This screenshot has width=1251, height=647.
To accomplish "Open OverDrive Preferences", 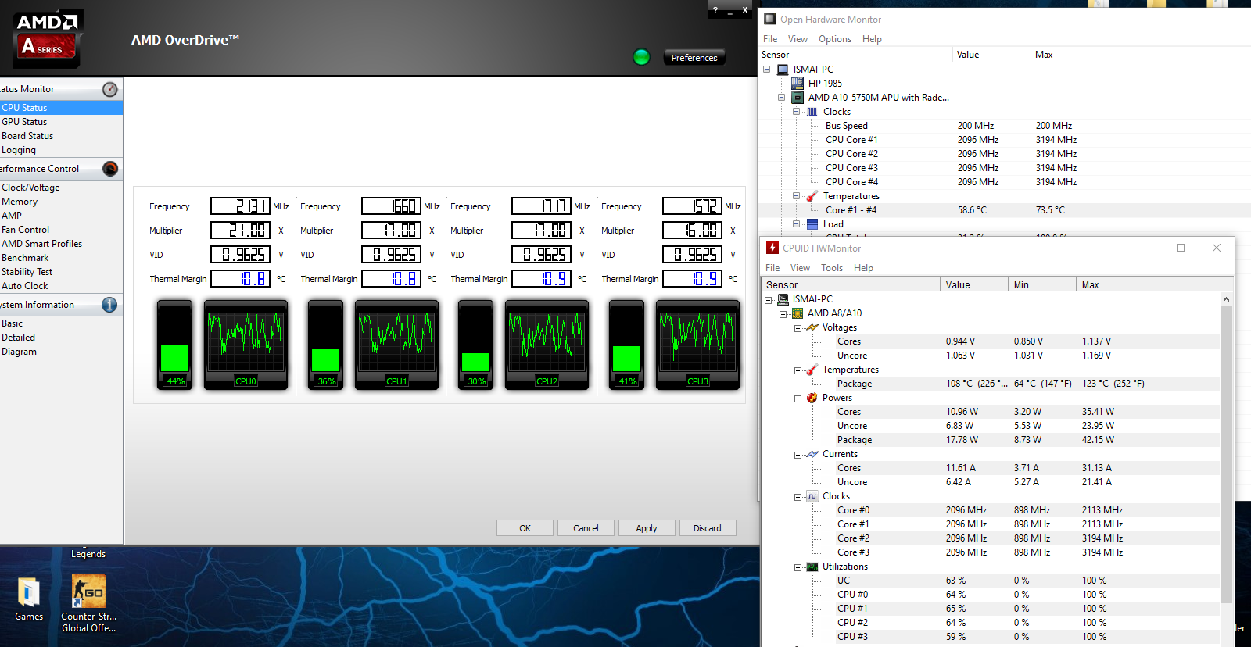I will click(694, 58).
